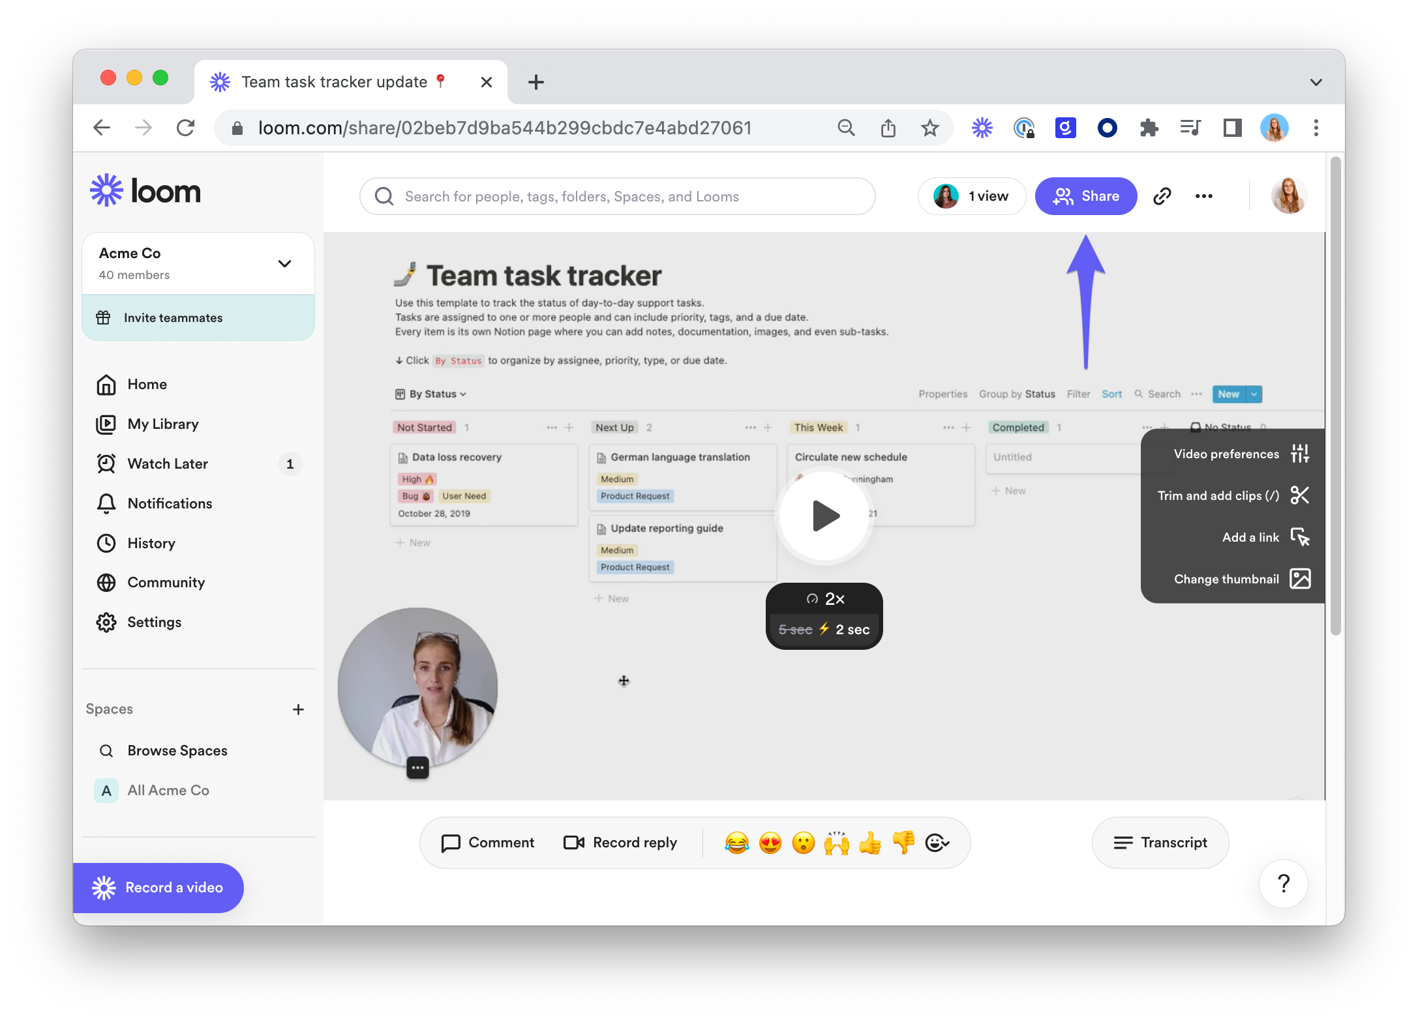The image size is (1418, 1022).
Task: Click the copy link icon
Action: click(x=1162, y=196)
